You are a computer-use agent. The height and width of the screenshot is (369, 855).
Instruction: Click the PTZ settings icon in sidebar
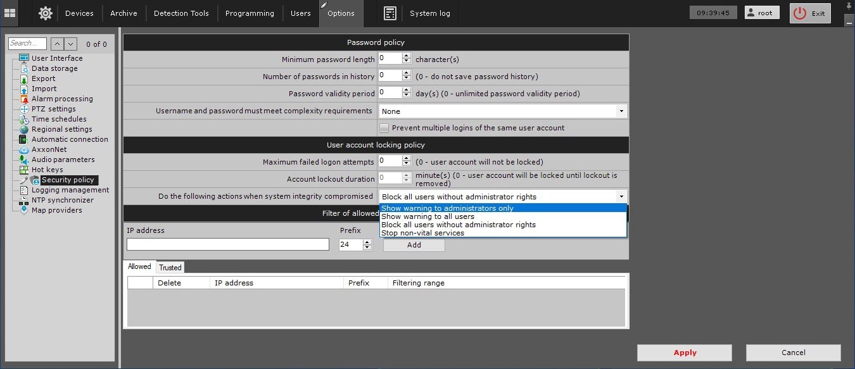click(x=24, y=109)
